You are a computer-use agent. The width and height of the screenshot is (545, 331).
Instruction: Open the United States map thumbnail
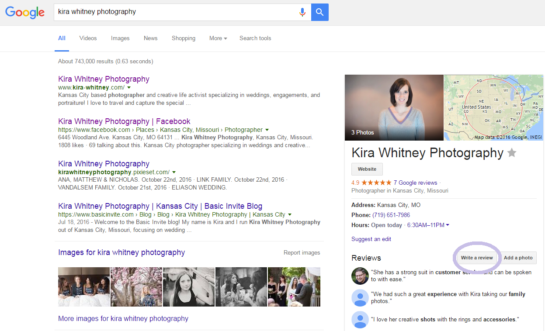click(x=494, y=107)
